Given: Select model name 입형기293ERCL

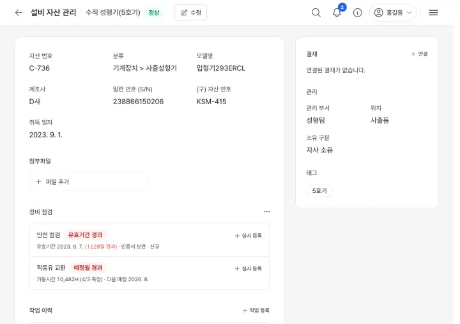Looking at the screenshot, I should click(x=221, y=68).
